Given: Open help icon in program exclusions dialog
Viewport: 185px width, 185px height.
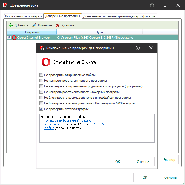Looking at the screenshot, I should click(138, 48).
